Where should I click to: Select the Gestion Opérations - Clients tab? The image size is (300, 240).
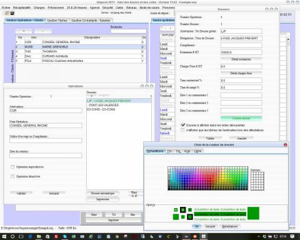(24, 20)
